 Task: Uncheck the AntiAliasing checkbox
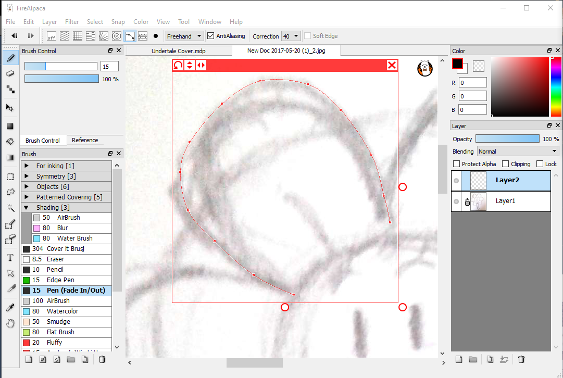pos(211,36)
